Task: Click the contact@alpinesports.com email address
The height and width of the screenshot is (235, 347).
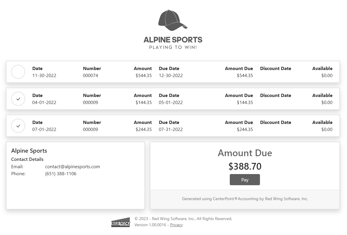Action: coord(72,166)
